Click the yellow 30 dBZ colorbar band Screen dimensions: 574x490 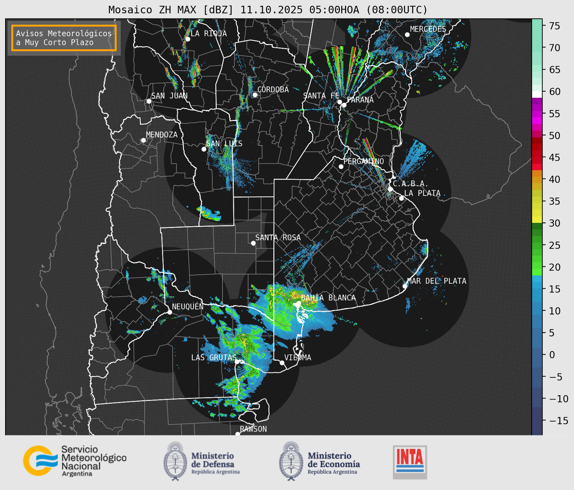tap(537, 220)
